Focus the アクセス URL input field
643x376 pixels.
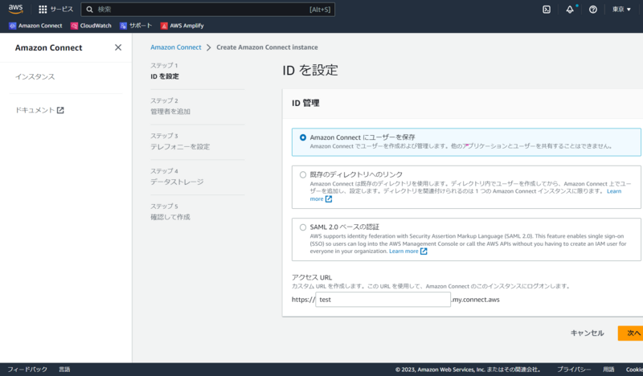[383, 300]
